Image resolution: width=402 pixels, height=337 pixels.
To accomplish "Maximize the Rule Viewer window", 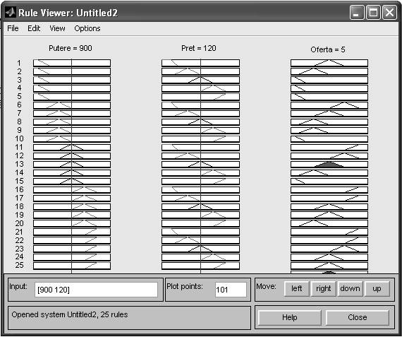I will (373, 12).
